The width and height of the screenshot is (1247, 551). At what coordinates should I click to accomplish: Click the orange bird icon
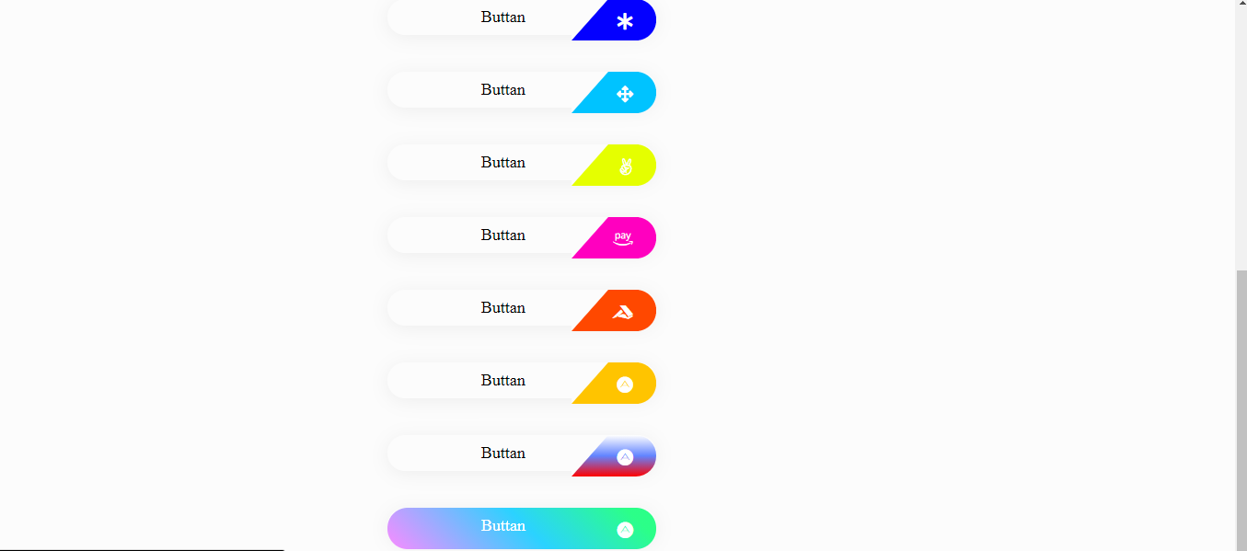(623, 311)
